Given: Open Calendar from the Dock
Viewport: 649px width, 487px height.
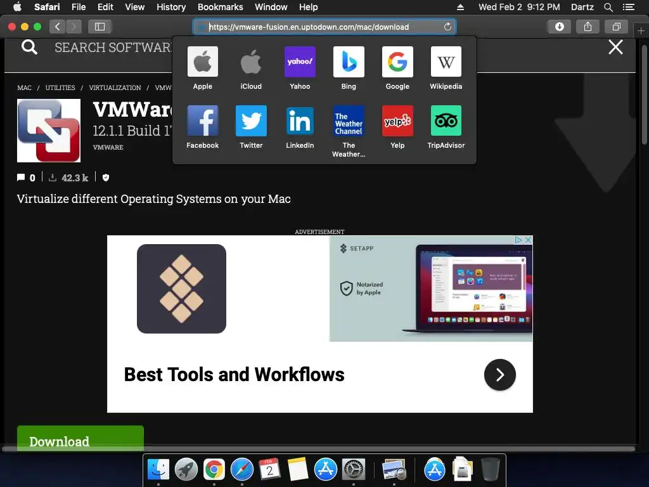Looking at the screenshot, I should [269, 469].
